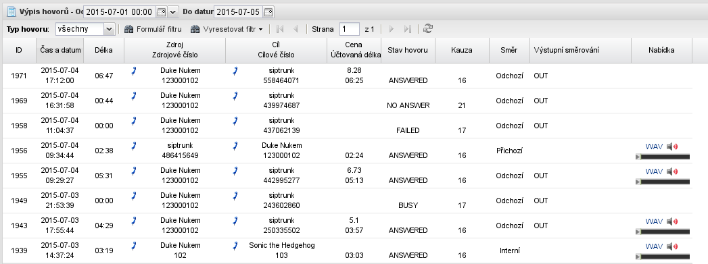The height and width of the screenshot is (264, 708).
Task: Refresh the call list
Action: click(x=428, y=29)
